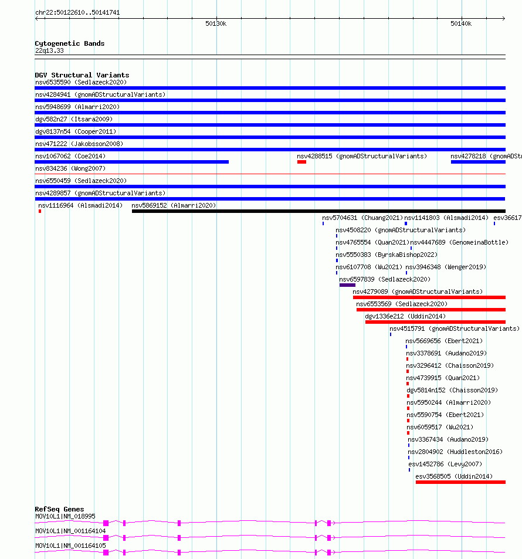
Task: Select the nsv4284941 gnomADStructuralVariants label
Action: (x=100, y=95)
